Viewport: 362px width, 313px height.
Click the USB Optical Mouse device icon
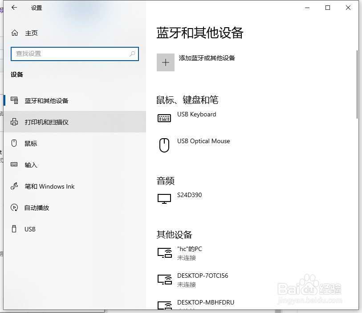164,145
